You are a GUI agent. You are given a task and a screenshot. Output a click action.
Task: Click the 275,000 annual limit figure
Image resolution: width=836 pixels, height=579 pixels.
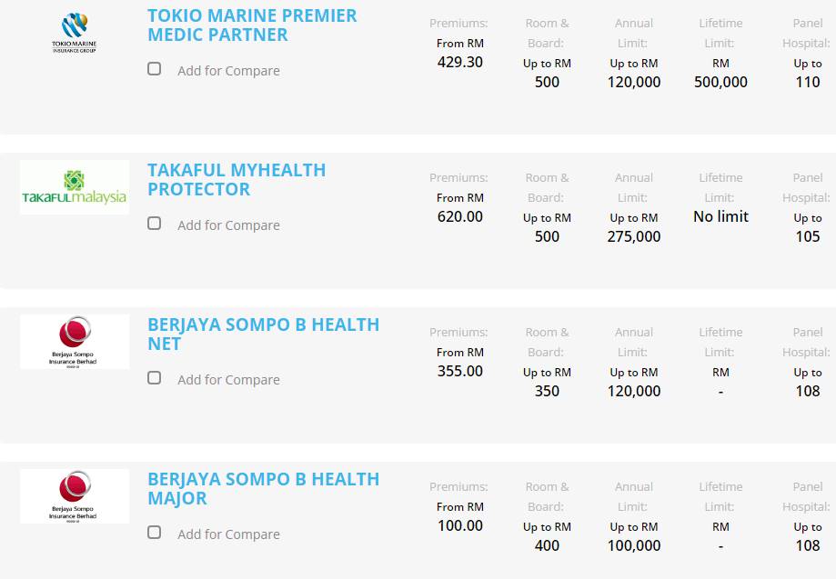coord(634,237)
